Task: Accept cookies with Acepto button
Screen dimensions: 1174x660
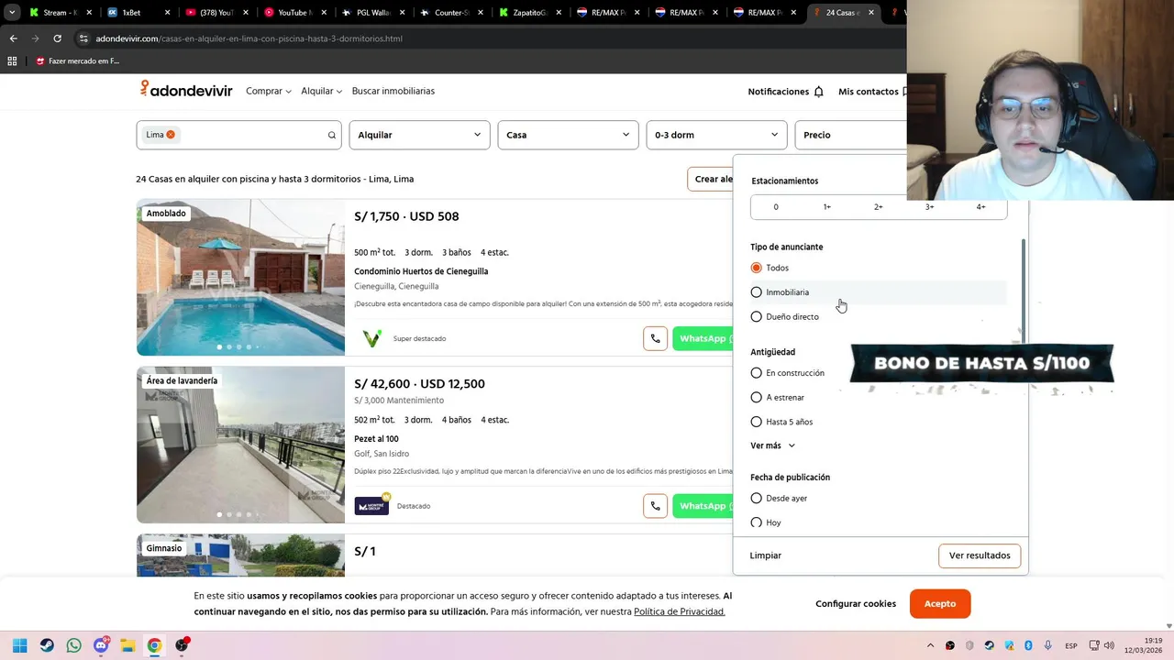Action: pyautogui.click(x=940, y=603)
